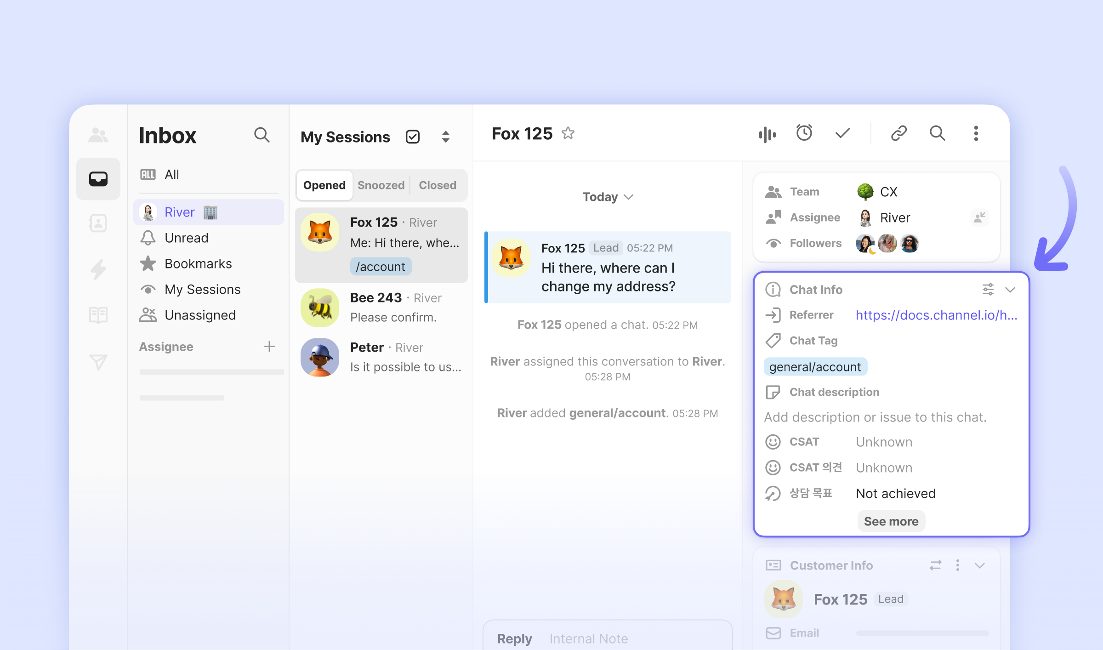Toggle the My Sessions select checkbox
This screenshot has width=1103, height=650.
(x=412, y=137)
